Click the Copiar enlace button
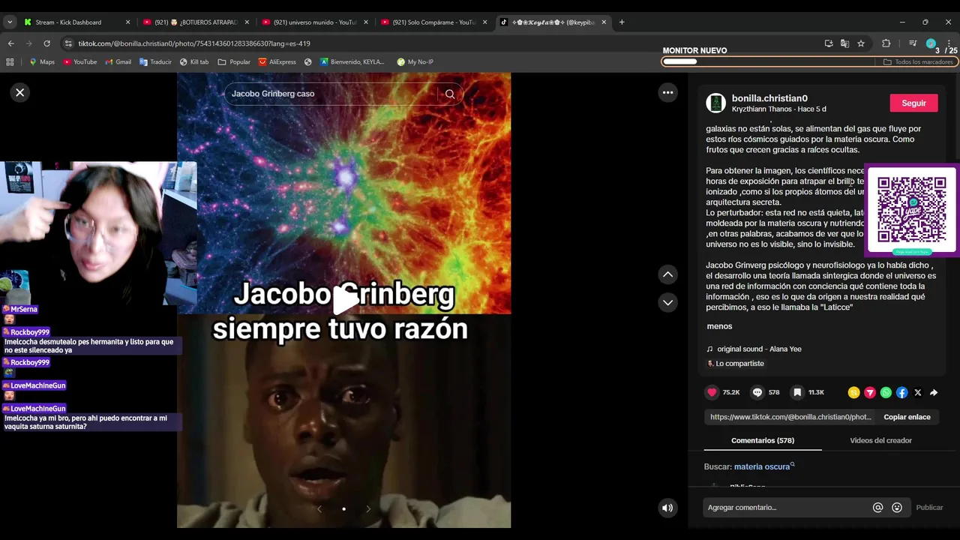Screen dimensions: 960x540 [907, 417]
